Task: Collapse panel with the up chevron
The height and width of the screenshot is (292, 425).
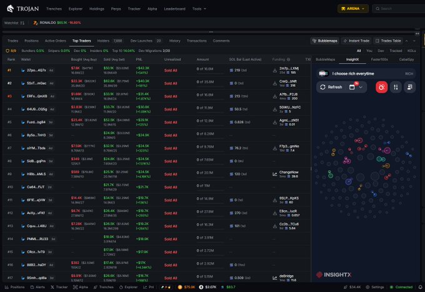Action: coord(407,41)
